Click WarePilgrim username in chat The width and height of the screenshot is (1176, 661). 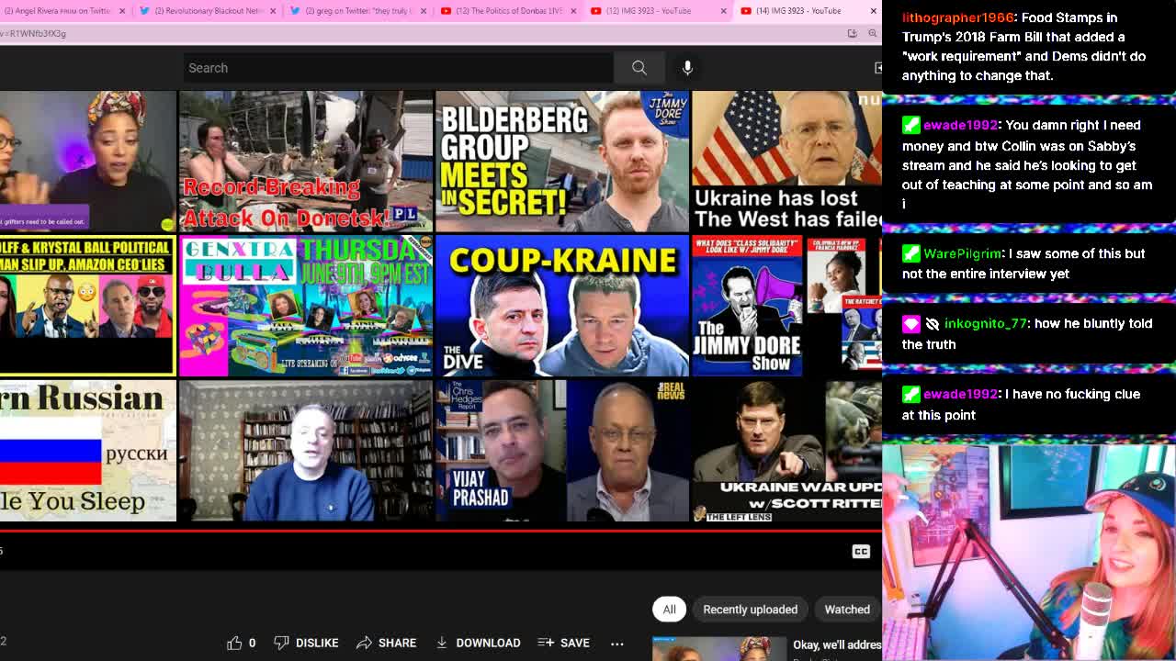(x=962, y=253)
